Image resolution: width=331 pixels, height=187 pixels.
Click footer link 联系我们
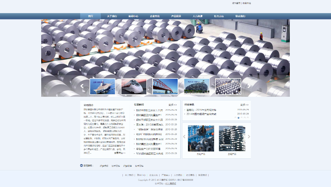point(203,175)
